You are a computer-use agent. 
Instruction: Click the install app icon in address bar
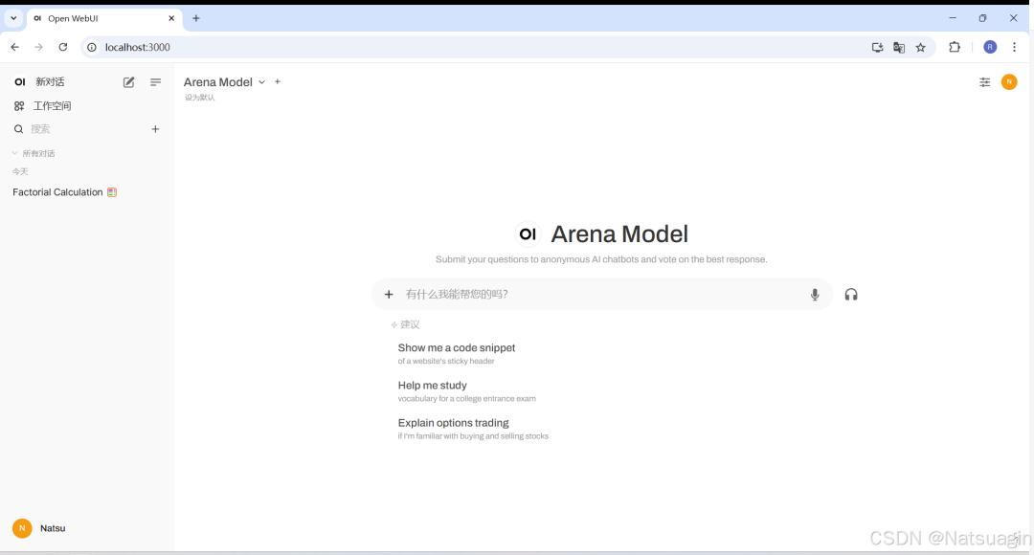point(877,48)
